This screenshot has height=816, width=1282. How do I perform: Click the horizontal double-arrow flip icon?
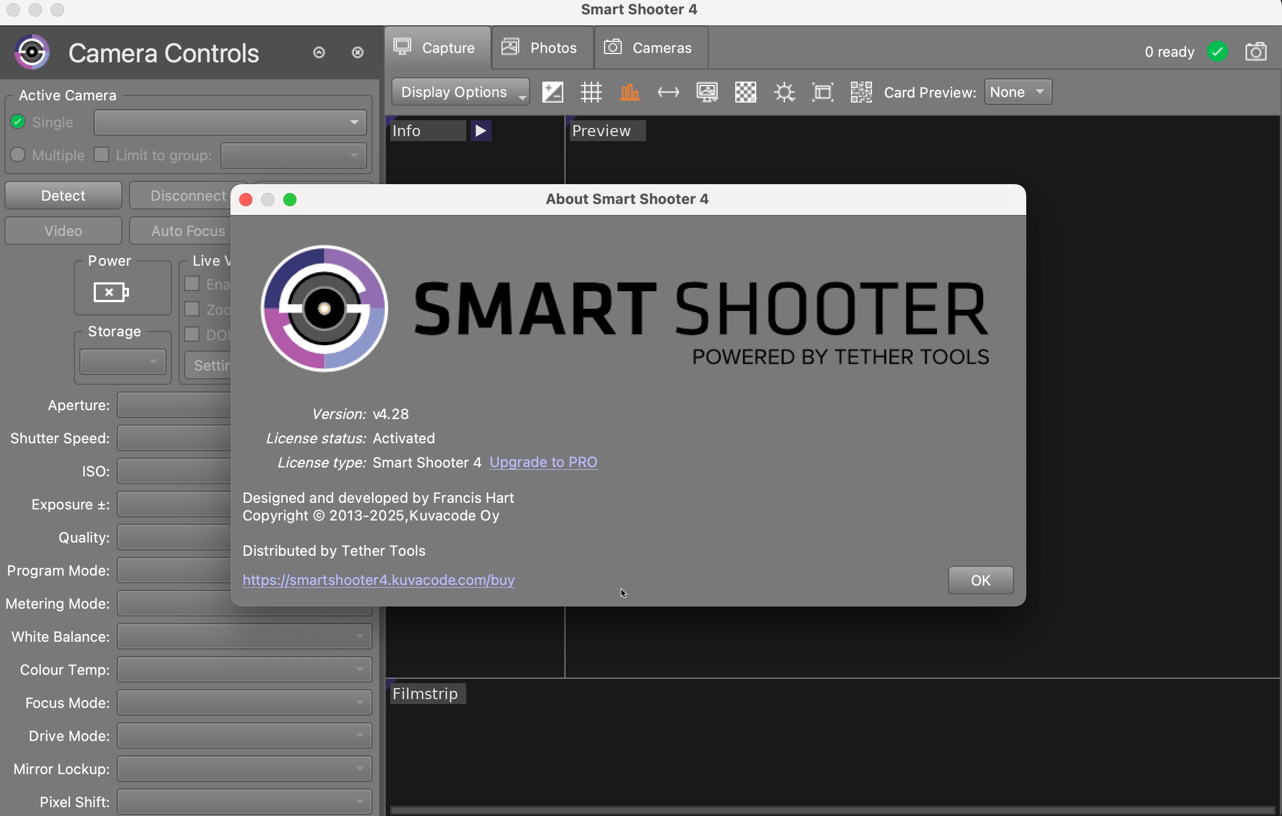tap(668, 92)
